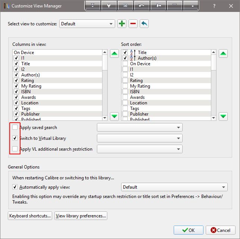Click the green plus add-view icon
Viewport: 240px width, 239px height.
(122, 24)
